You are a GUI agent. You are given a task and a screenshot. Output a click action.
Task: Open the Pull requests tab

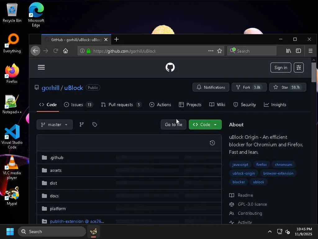coord(121,105)
